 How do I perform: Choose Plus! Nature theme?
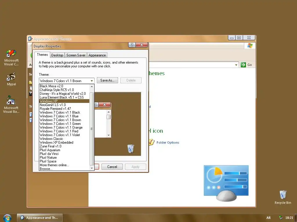point(64,158)
